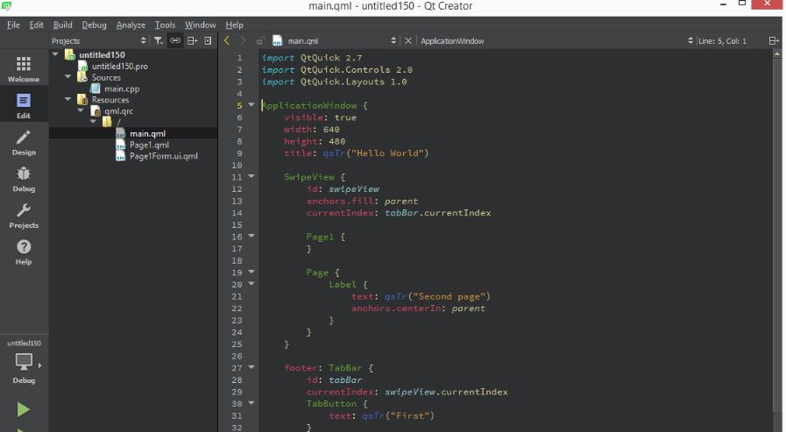Fold the SwipeView block at line 11
Image resolution: width=786 pixels, height=432 pixels.
pyautogui.click(x=251, y=176)
